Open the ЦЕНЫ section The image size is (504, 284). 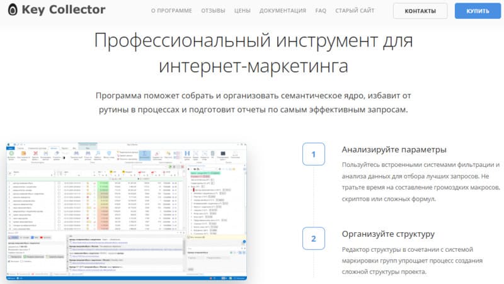coord(242,11)
